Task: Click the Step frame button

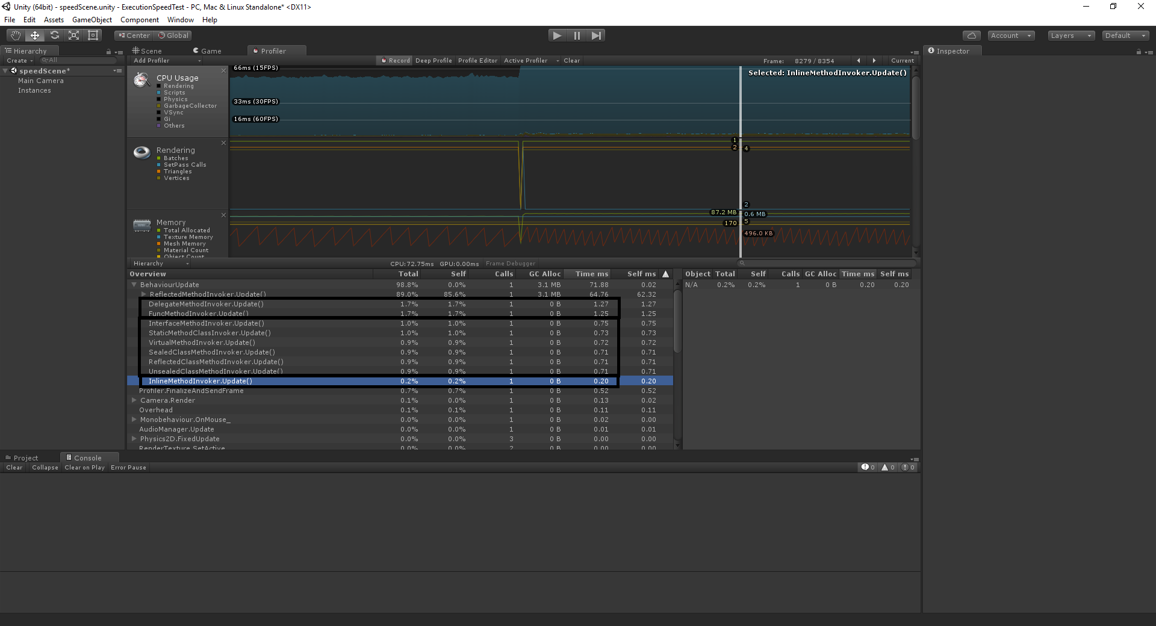Action: 596,36
